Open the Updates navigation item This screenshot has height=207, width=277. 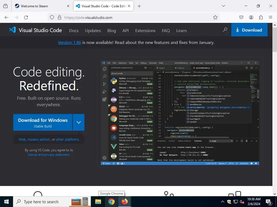[x=93, y=31]
